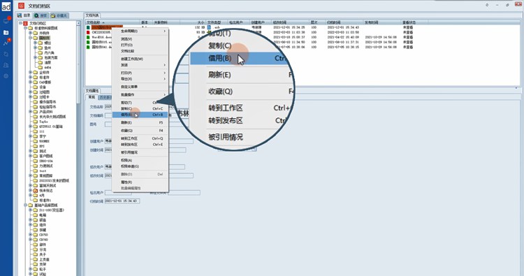Image resolution: width=524 pixels, height=276 pixels.
Task: Click the document folder icon in blue sidebar
Action: pyautogui.click(x=6, y=32)
